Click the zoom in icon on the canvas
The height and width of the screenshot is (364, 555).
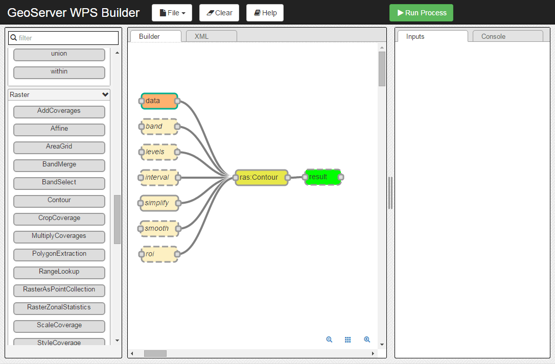pyautogui.click(x=367, y=339)
